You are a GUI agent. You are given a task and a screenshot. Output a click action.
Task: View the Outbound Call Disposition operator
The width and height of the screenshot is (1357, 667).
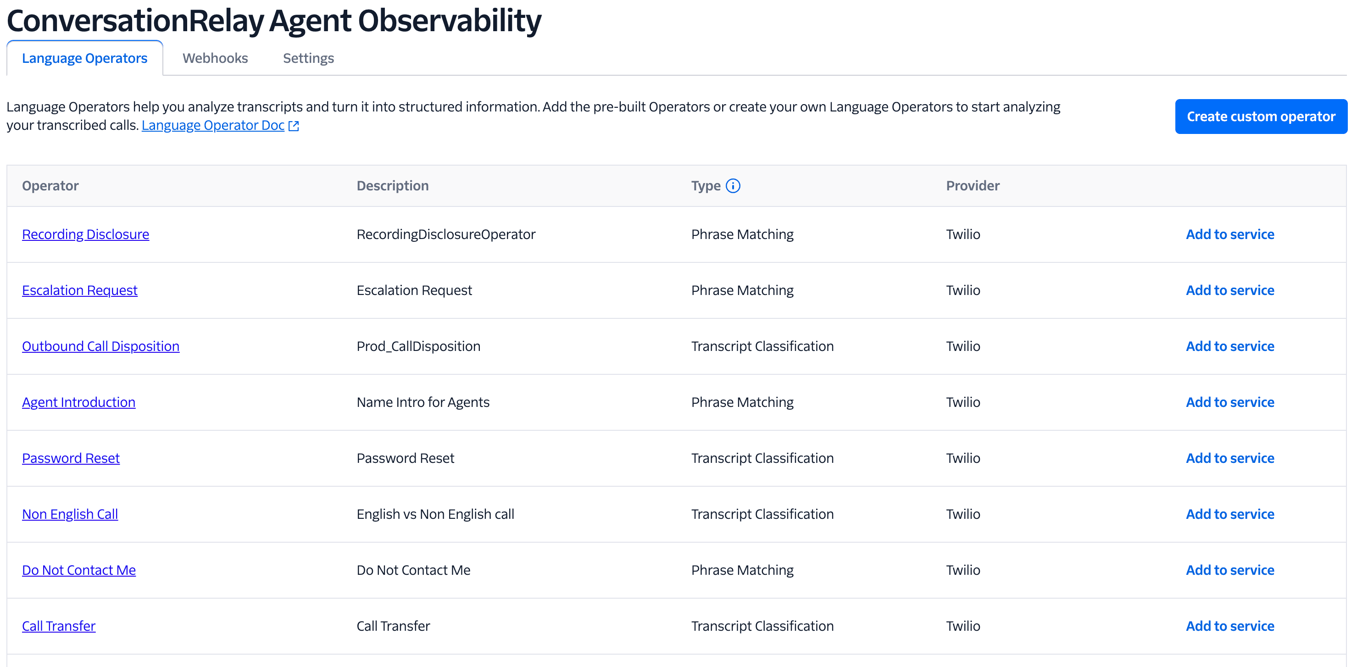click(100, 346)
